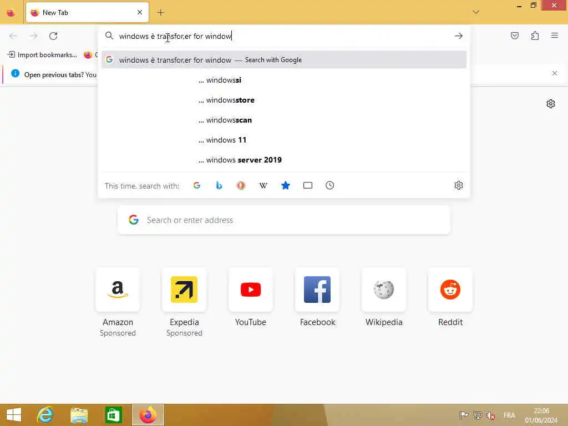Open Firefox View pinned icon
The width and height of the screenshot is (568, 426).
pos(11,13)
